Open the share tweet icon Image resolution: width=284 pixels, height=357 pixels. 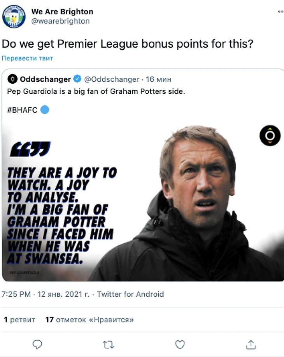tap(251, 345)
